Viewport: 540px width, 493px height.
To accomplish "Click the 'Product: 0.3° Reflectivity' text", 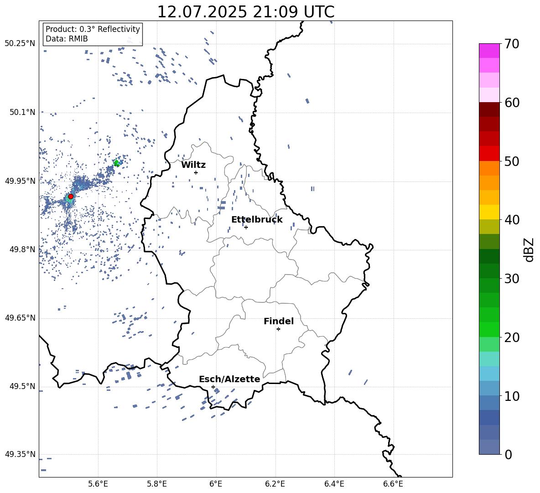I will [93, 29].
